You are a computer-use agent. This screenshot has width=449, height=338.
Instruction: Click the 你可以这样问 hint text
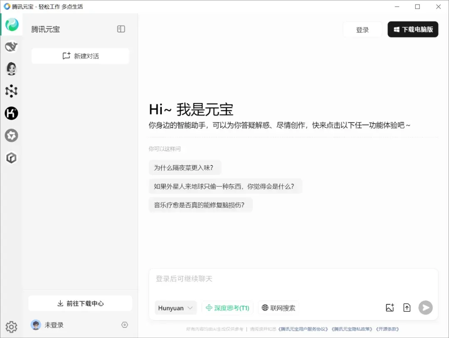(165, 149)
